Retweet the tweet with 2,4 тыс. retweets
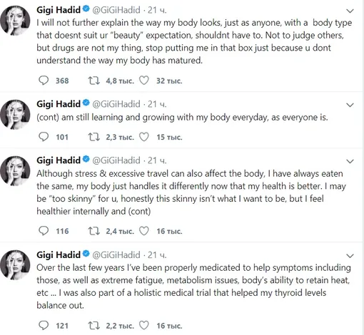Image resolution: width=364 pixels, height=335 pixels. point(94,231)
